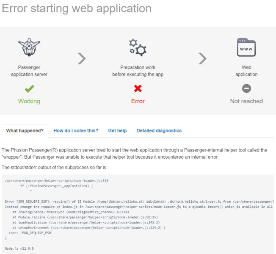Viewport: 276px width, 254px height.
Task: Click the green "Working" status text
Action: click(29, 101)
